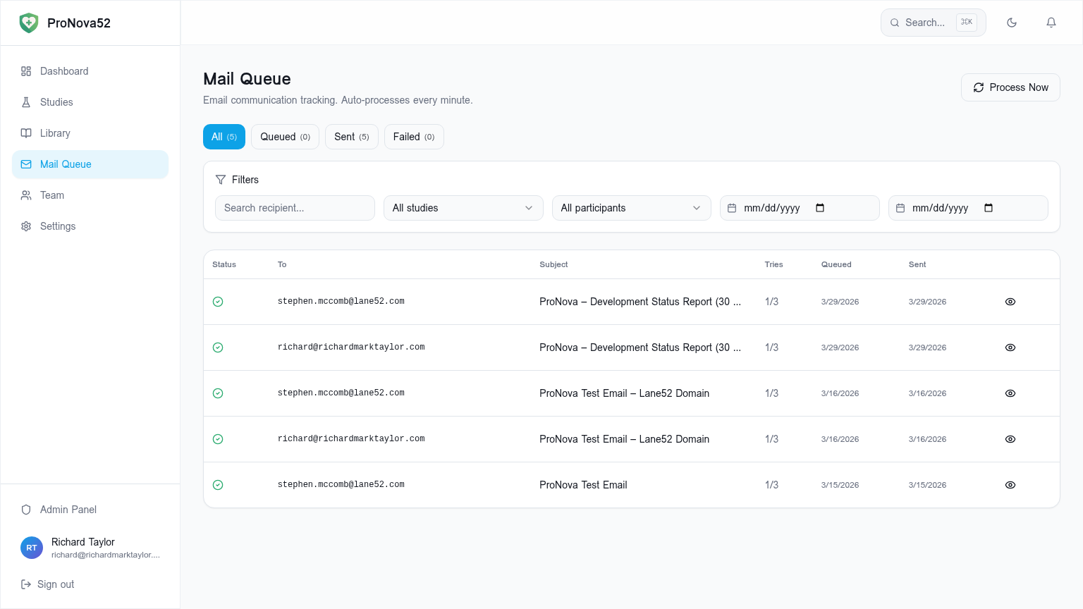This screenshot has width=1083, height=609.
Task: Click Process Now button
Action: point(1010,87)
